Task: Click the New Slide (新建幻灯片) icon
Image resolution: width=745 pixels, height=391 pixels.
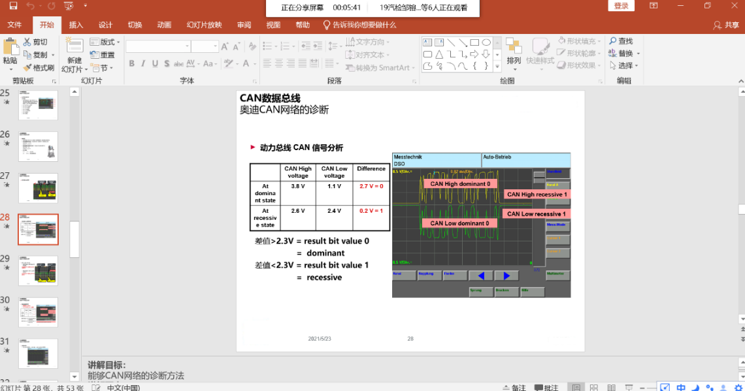Action: [x=74, y=47]
